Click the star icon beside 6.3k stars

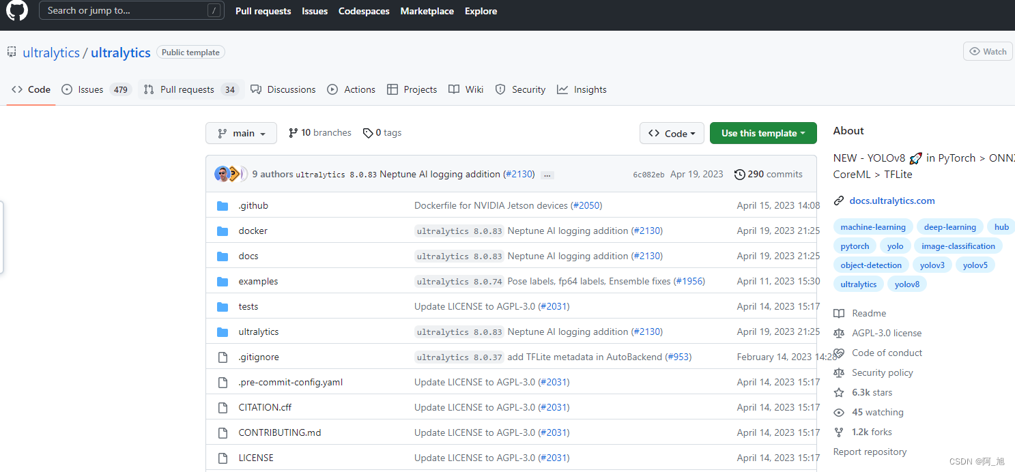pos(839,393)
